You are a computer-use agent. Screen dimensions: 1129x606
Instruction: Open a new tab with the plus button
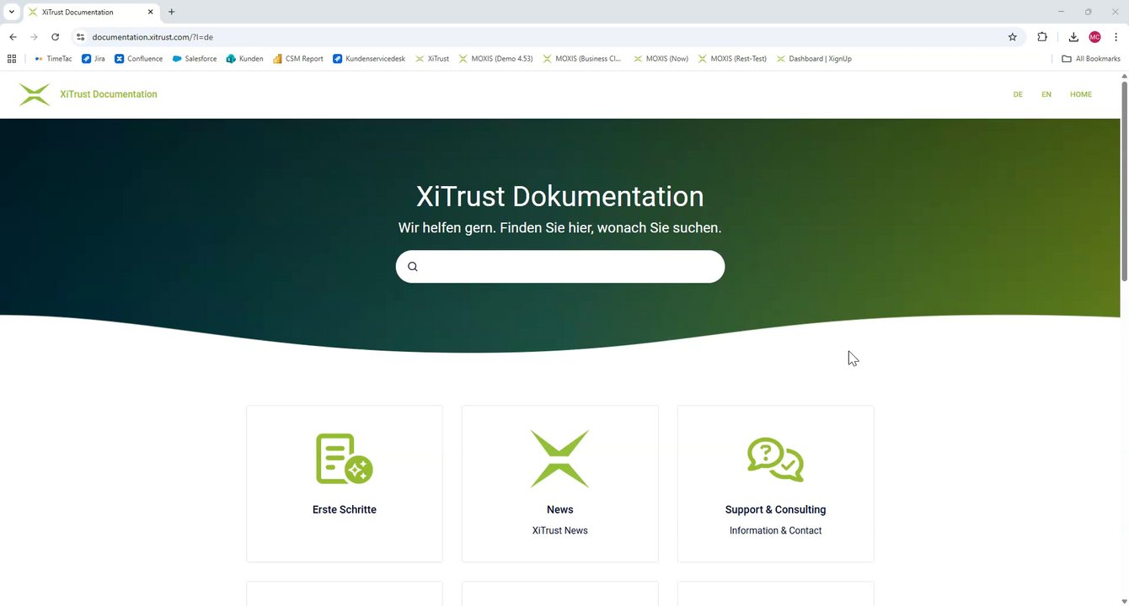tap(172, 12)
